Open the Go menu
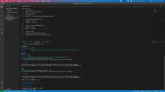 (29, 1)
